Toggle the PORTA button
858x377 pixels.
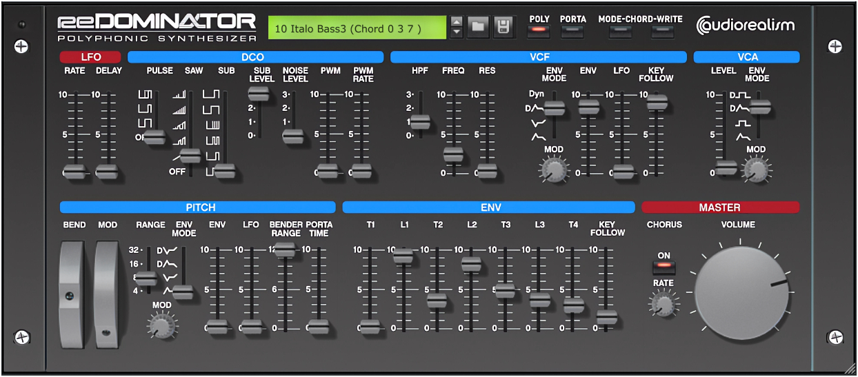[572, 30]
